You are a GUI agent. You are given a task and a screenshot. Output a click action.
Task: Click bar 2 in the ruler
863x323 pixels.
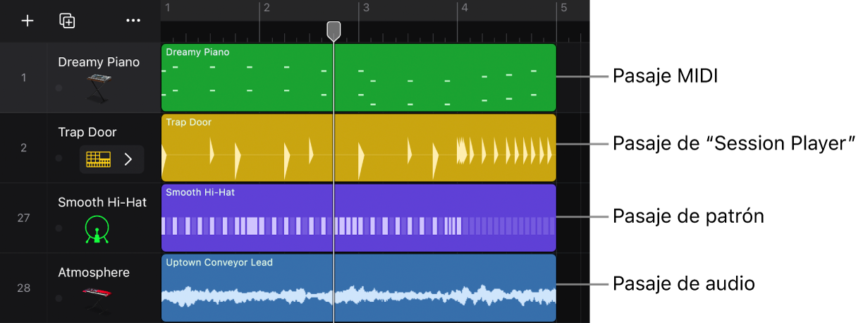tap(267, 8)
